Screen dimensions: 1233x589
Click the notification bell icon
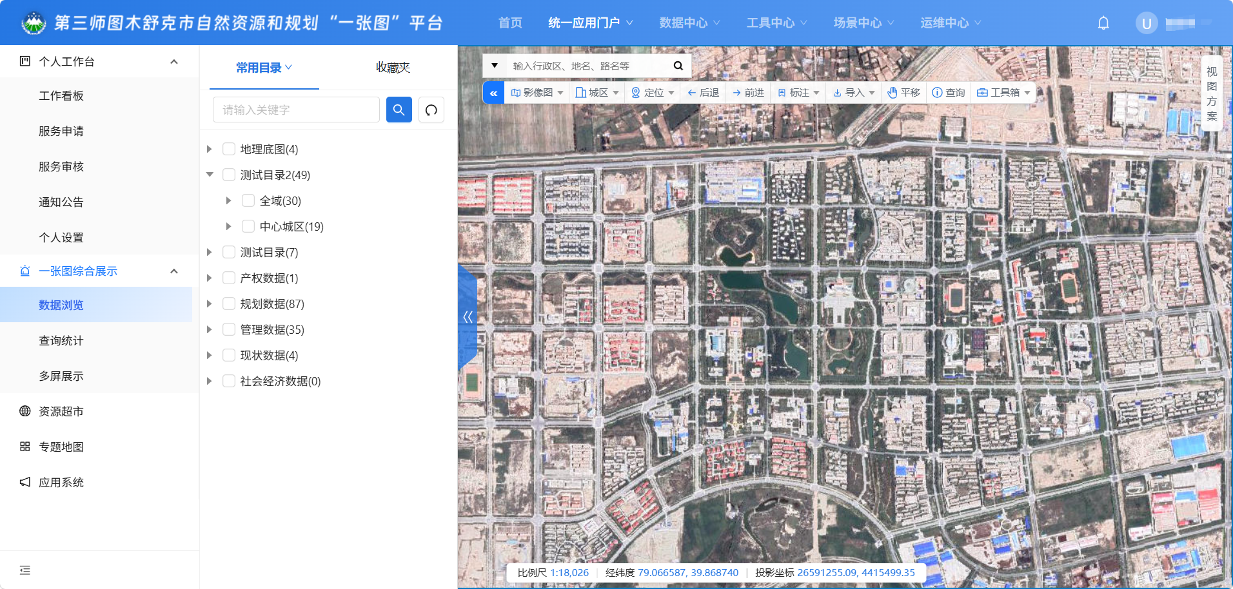click(x=1103, y=23)
